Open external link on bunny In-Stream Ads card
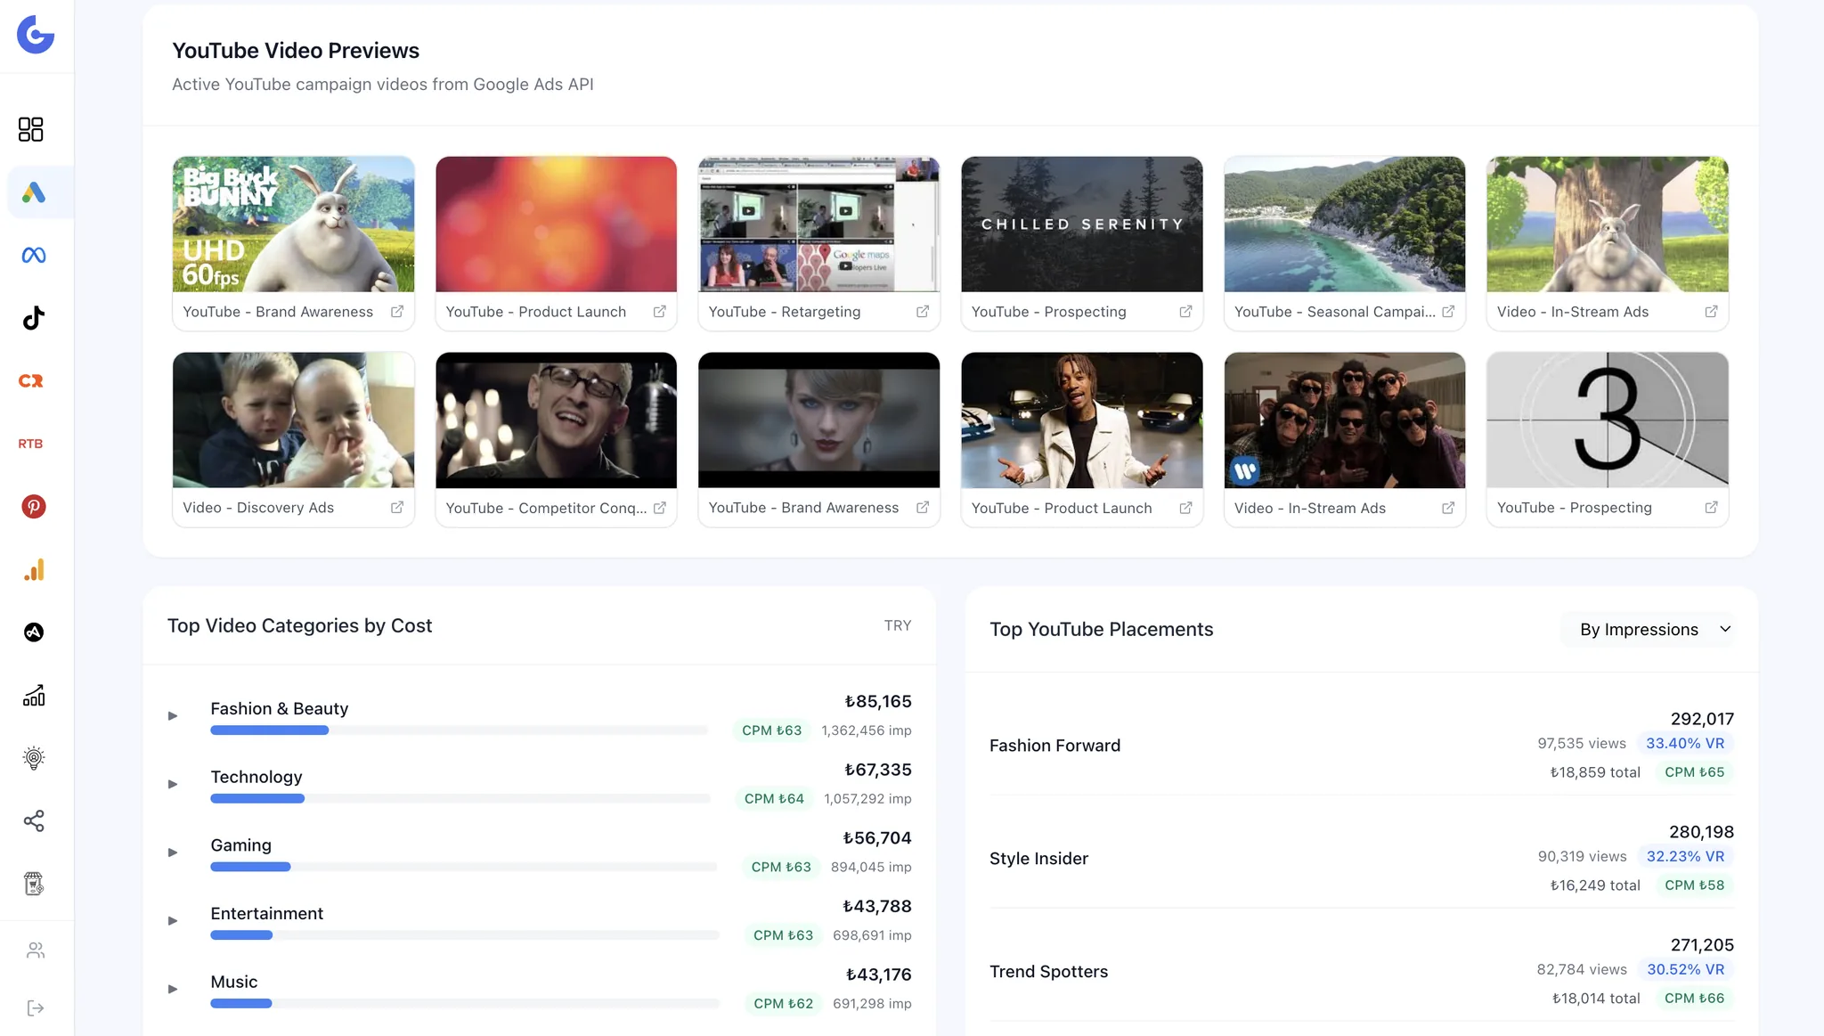Viewport: 1824px width, 1036px height. coord(1711,312)
